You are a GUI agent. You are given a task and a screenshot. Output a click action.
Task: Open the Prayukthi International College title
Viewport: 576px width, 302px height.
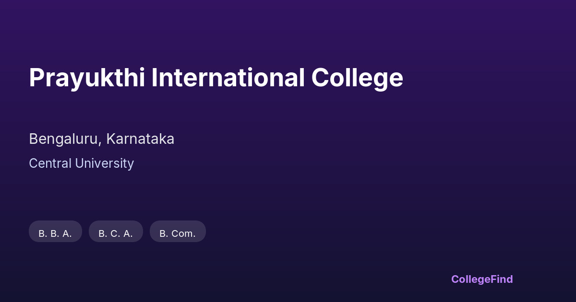point(216,78)
